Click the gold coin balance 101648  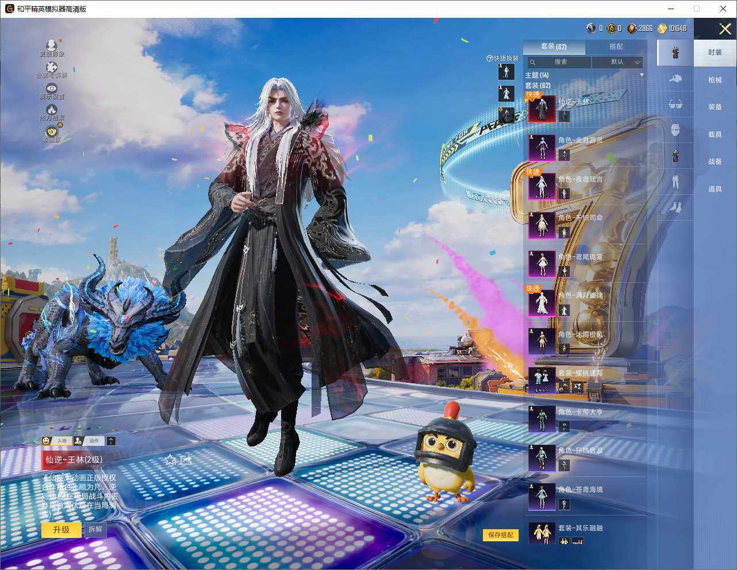(x=672, y=28)
